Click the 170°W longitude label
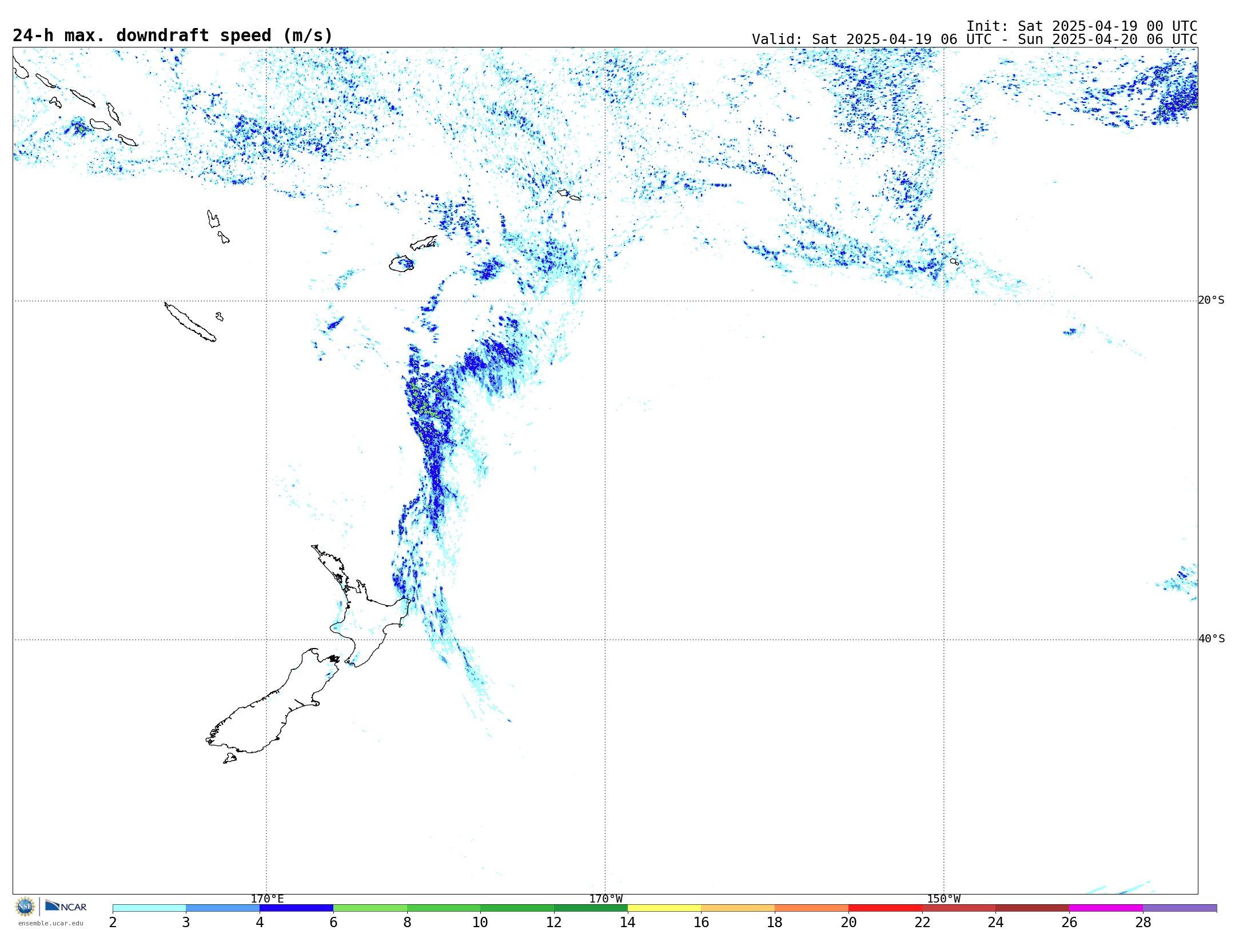Viewport: 1235px width, 930px height. [605, 899]
